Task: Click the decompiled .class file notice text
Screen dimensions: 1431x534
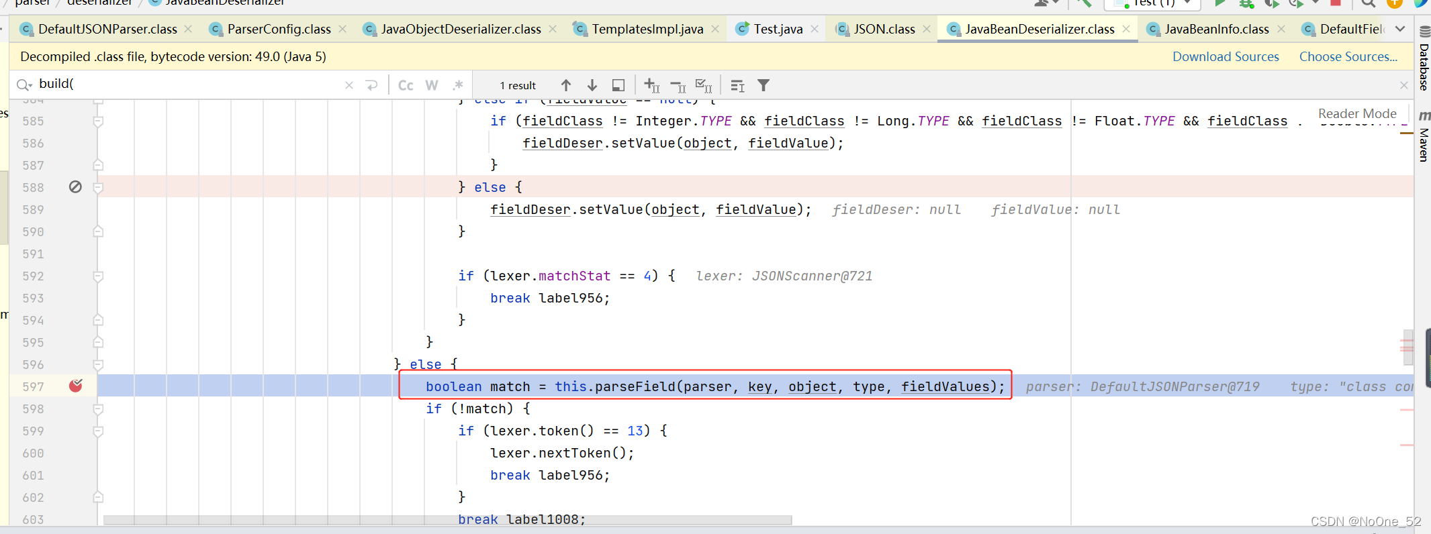Action: [x=173, y=57]
